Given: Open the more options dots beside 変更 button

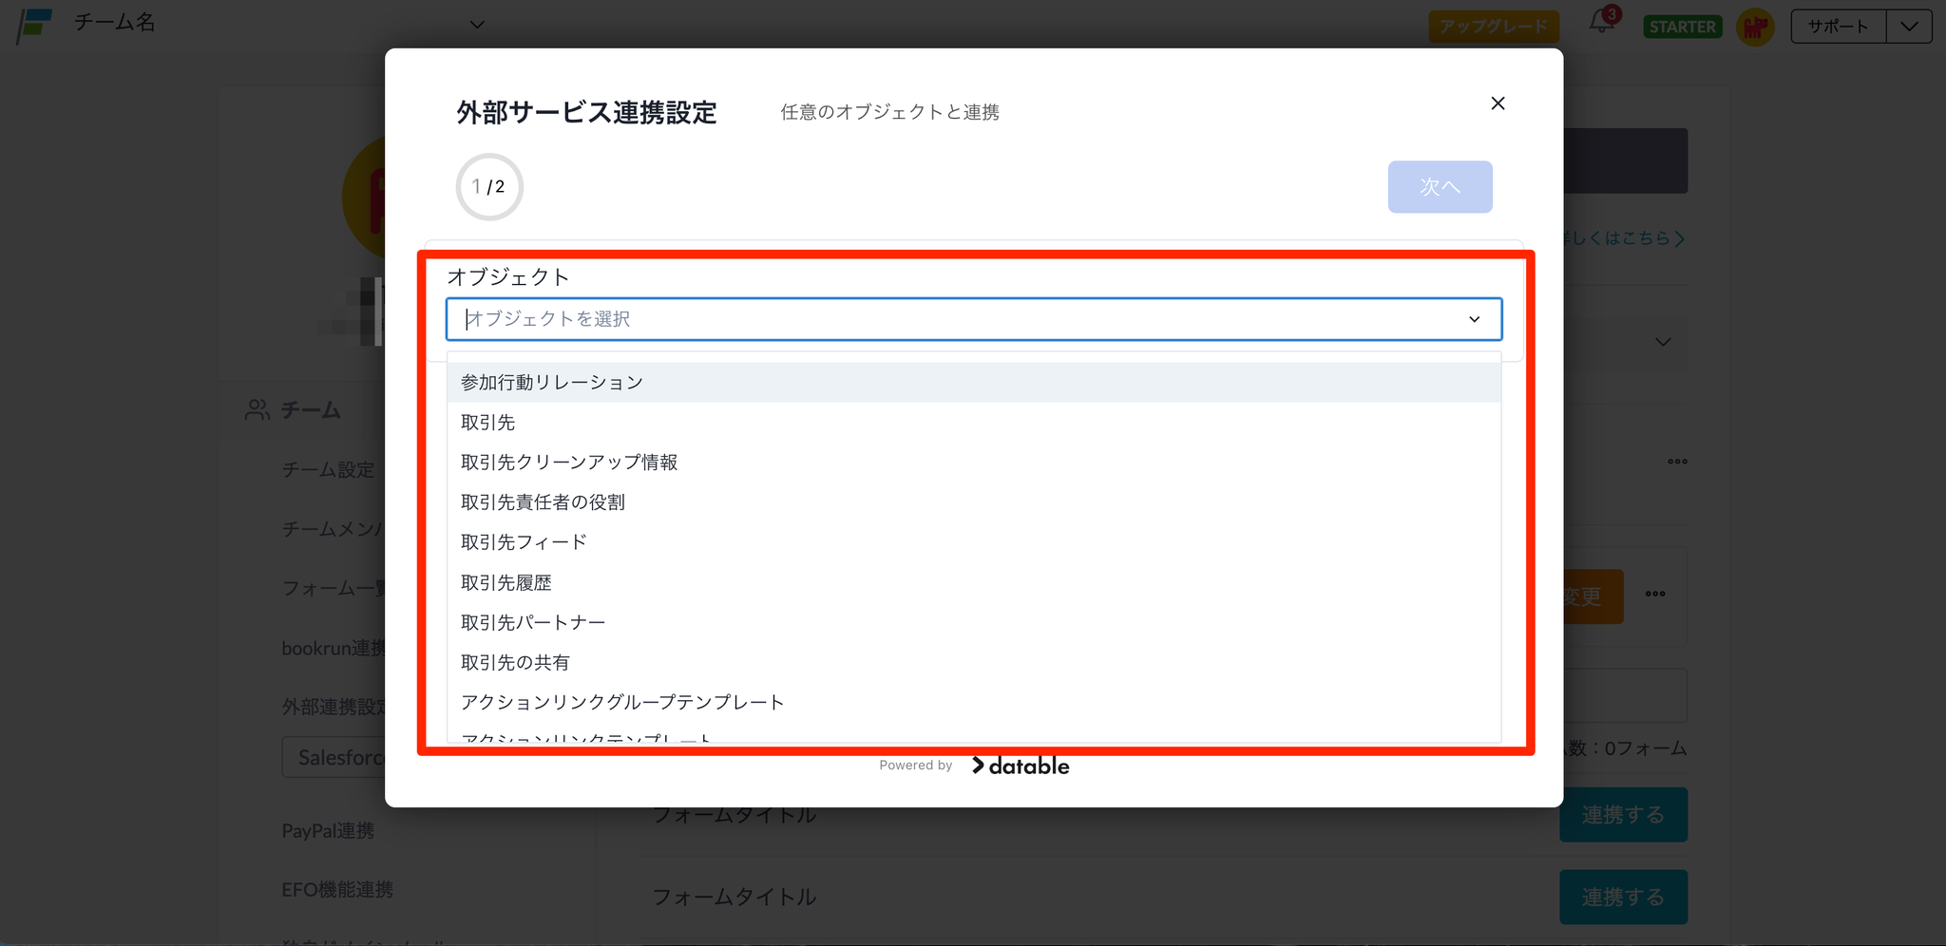Looking at the screenshot, I should [x=1655, y=595].
